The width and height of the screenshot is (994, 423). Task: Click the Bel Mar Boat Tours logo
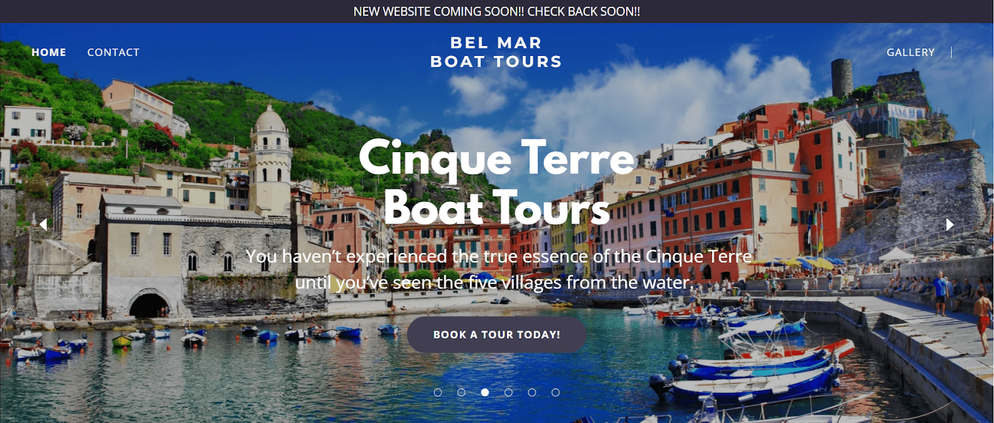(x=496, y=52)
